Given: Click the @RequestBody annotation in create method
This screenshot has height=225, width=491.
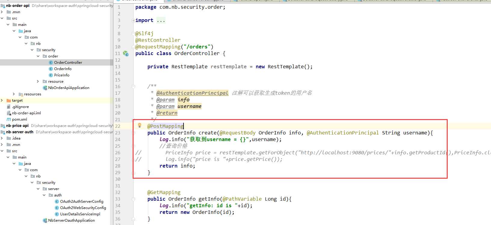Looking at the screenshot, I should pos(238,133).
